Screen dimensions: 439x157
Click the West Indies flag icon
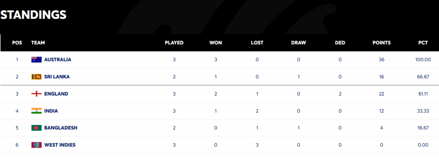coord(36,145)
